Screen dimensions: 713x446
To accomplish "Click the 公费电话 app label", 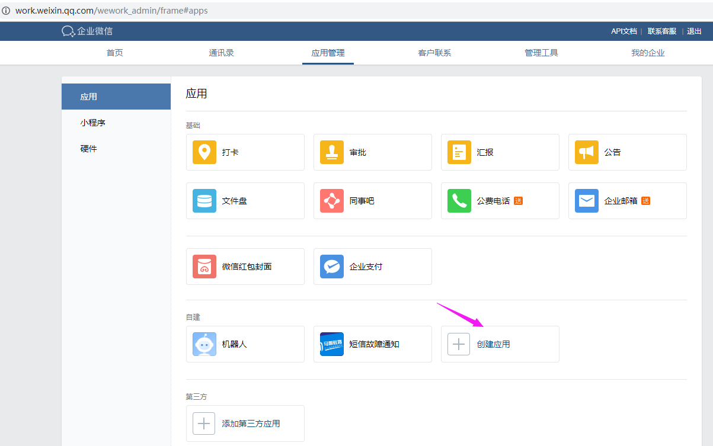I will [494, 201].
